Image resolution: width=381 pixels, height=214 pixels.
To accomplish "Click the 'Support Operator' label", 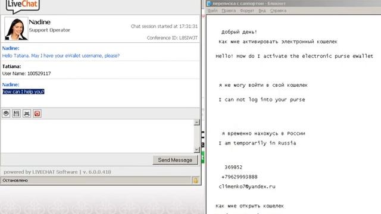I will [x=49, y=30].
